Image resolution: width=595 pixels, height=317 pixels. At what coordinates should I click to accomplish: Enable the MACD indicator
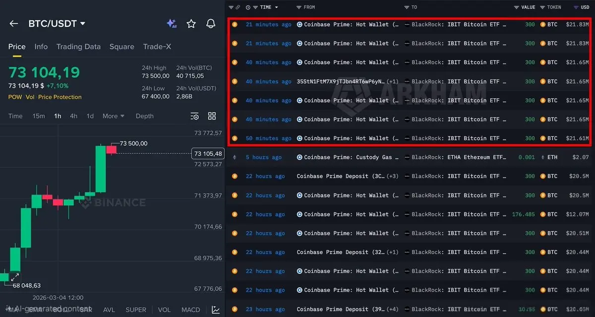click(191, 310)
